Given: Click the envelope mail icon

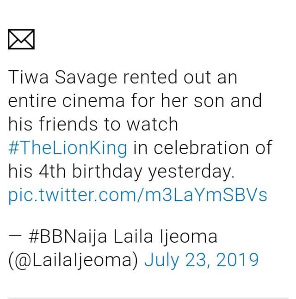Looking at the screenshot, I should [x=21, y=40].
